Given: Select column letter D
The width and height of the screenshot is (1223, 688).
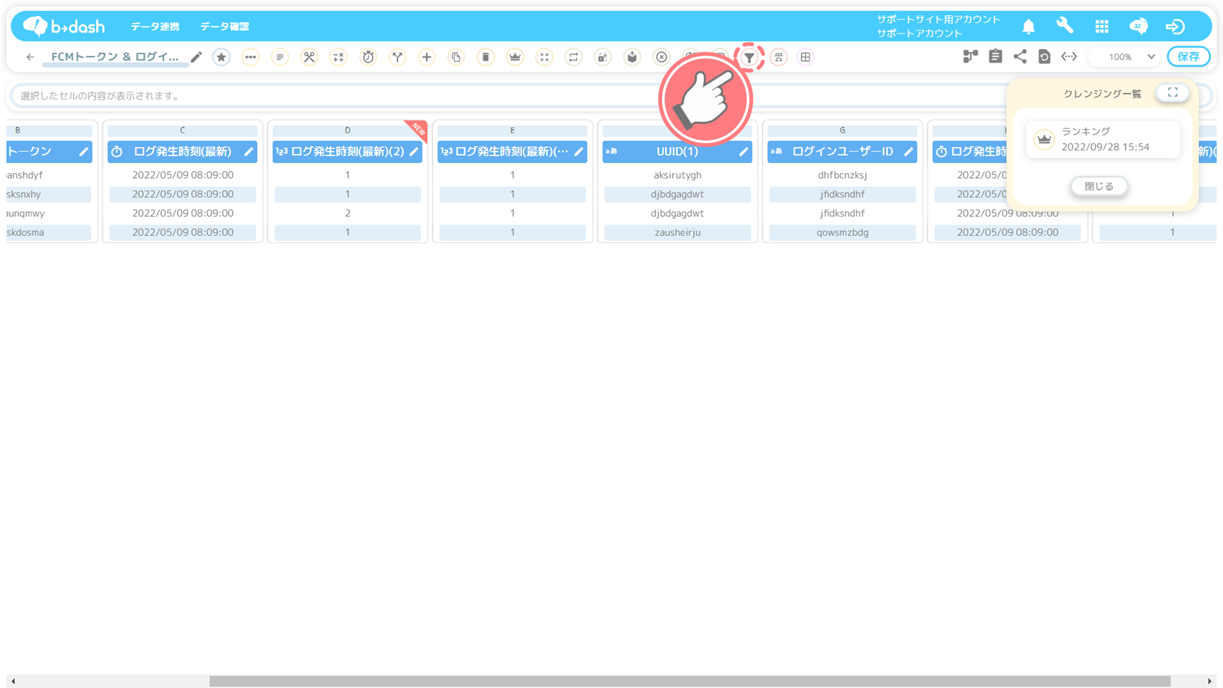Looking at the screenshot, I should pos(347,131).
